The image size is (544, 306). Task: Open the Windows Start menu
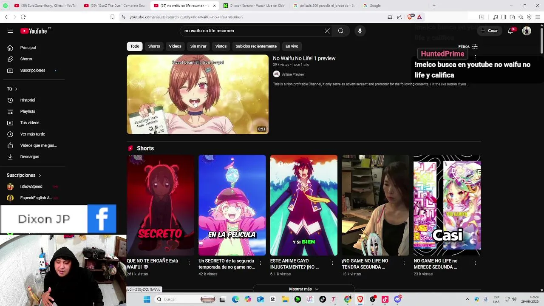(x=147, y=299)
